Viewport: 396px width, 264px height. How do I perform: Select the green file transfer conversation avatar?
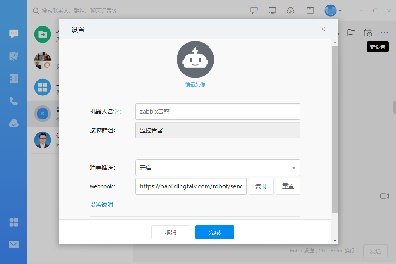point(43,34)
